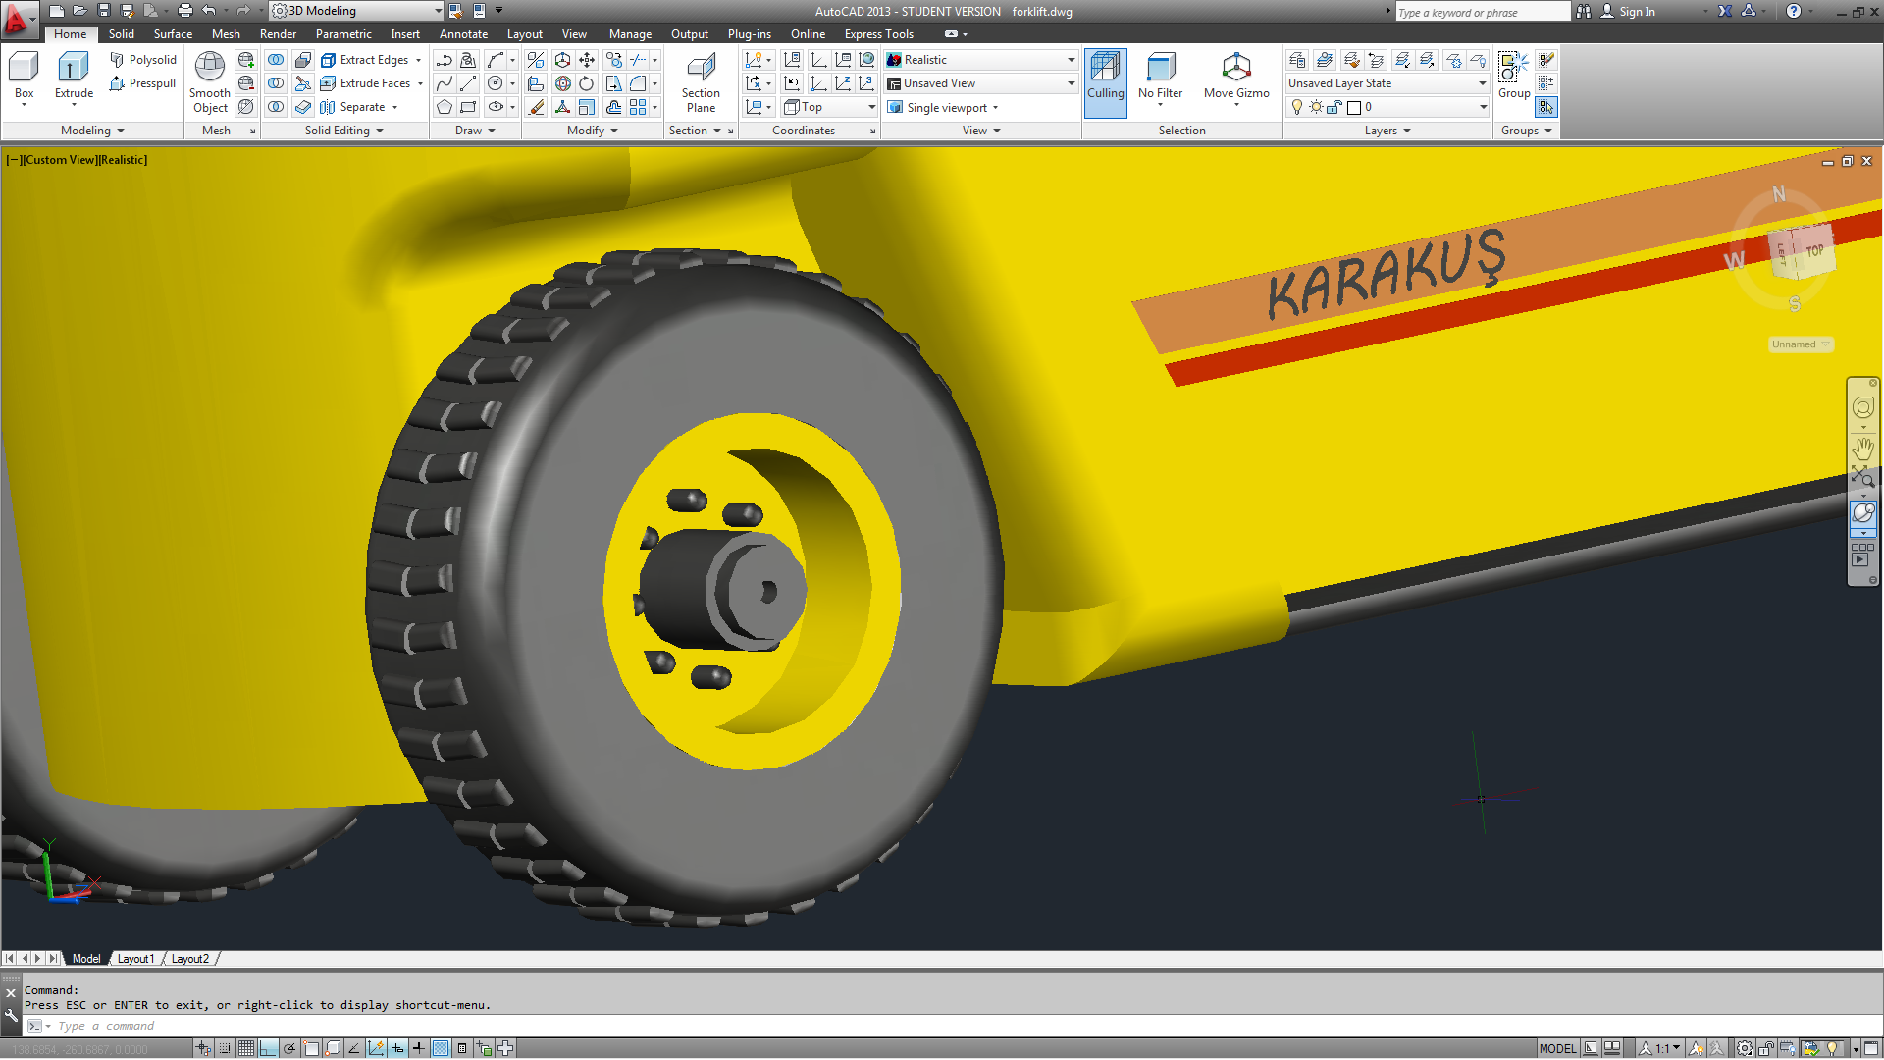
Task: Expand the Layers panel
Action: [x=1387, y=131]
